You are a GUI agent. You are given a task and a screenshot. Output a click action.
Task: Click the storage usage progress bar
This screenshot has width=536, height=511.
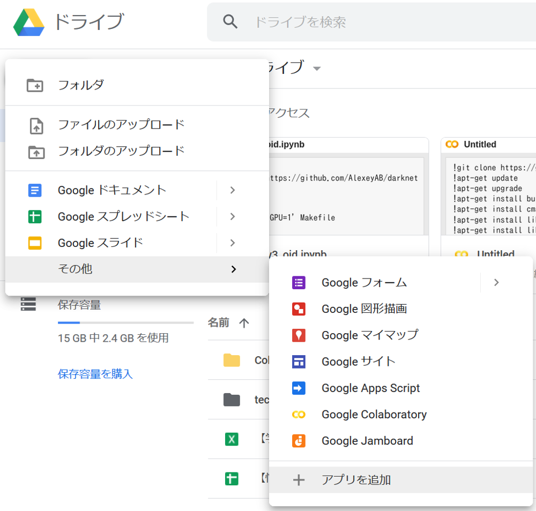pos(125,322)
